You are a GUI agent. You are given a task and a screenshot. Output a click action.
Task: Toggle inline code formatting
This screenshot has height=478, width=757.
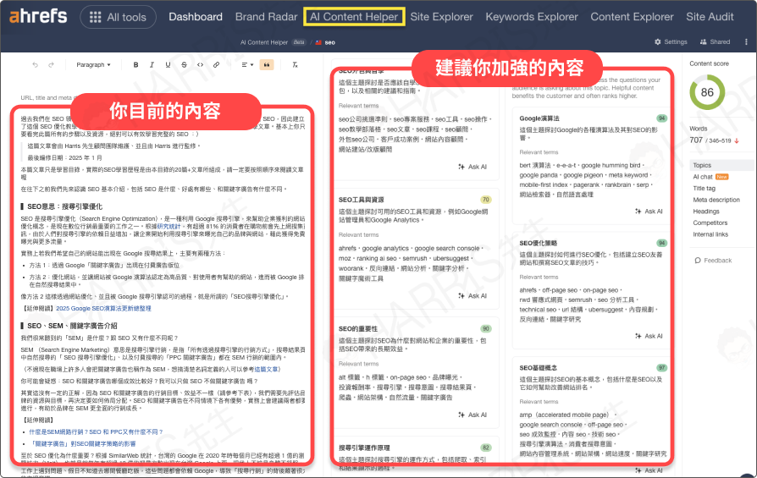pyautogui.click(x=200, y=64)
